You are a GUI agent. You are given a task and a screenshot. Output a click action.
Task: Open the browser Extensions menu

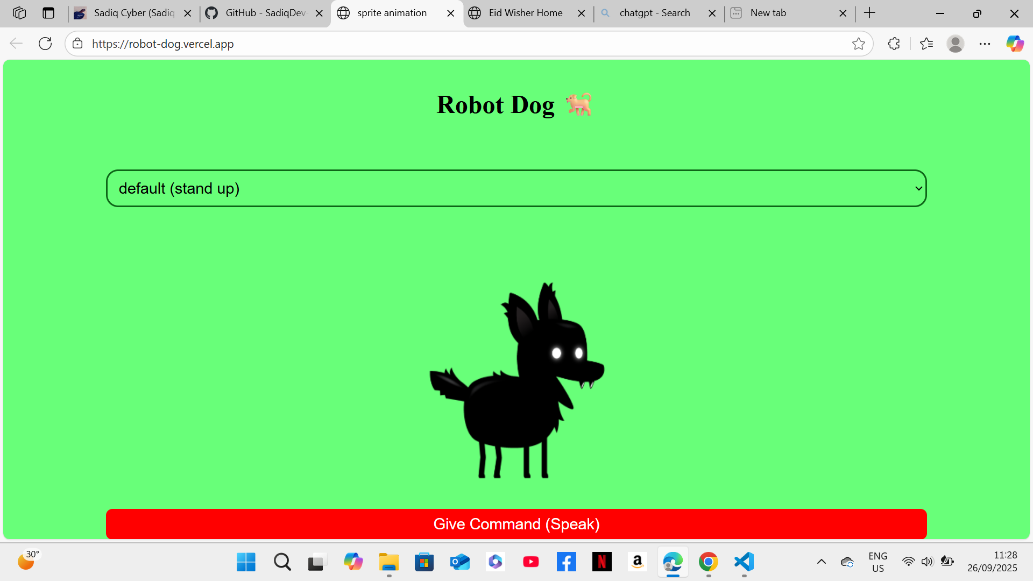pos(894,44)
